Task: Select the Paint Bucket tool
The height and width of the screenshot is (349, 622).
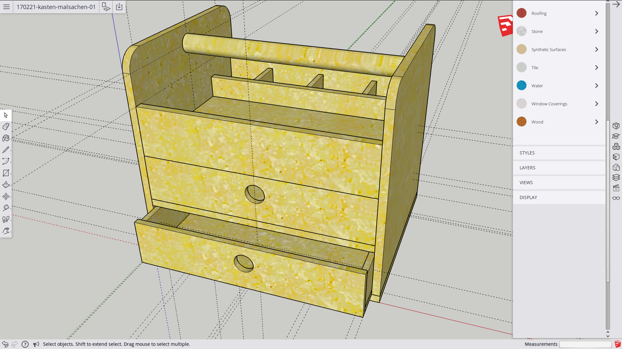Action: click(x=6, y=138)
